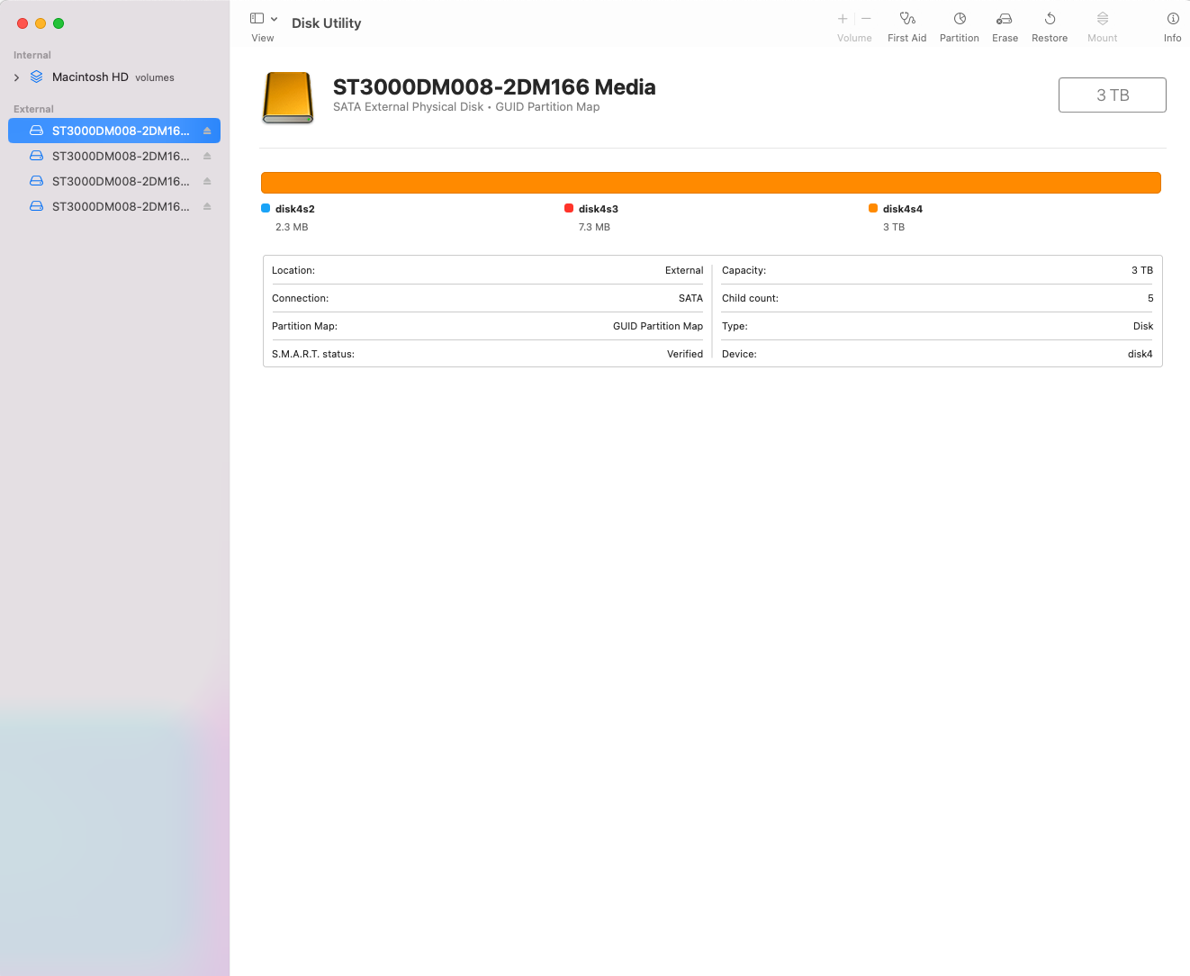The height and width of the screenshot is (976, 1190).
Task: Click the 'Capacity:' field label
Action: (x=744, y=270)
